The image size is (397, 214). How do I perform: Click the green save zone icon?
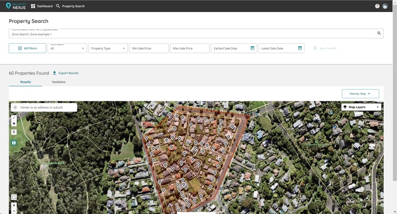pyautogui.click(x=14, y=143)
